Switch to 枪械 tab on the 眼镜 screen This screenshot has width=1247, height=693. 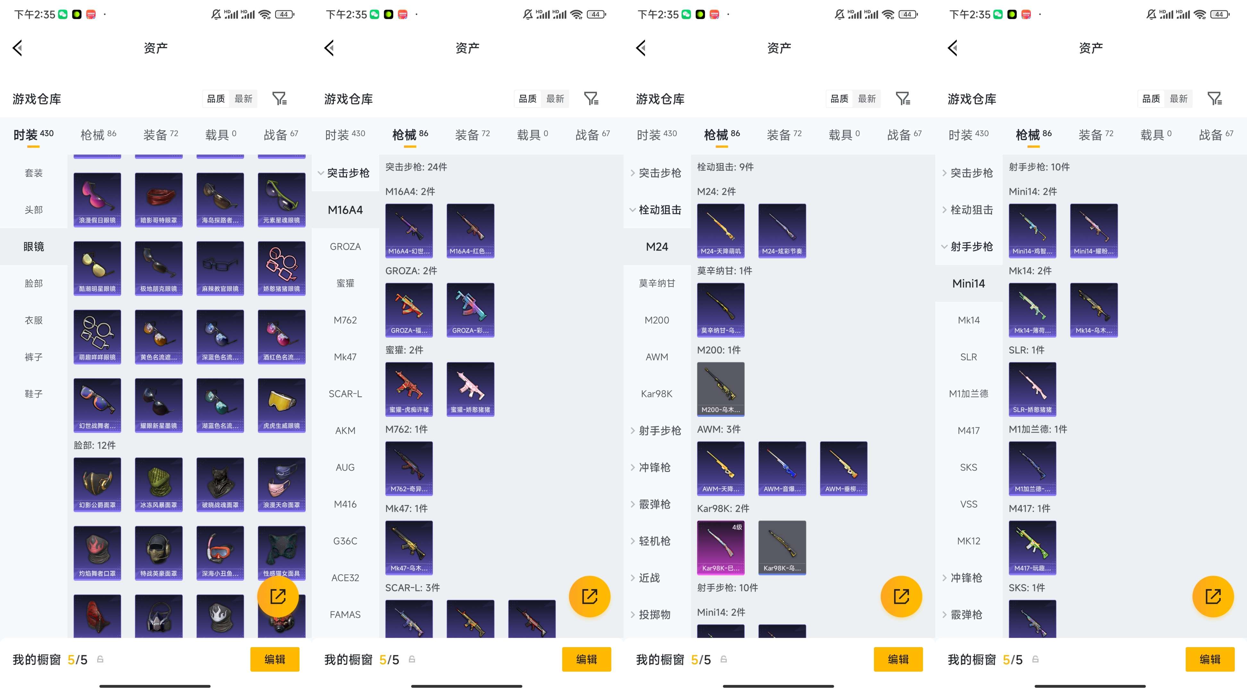[98, 135]
